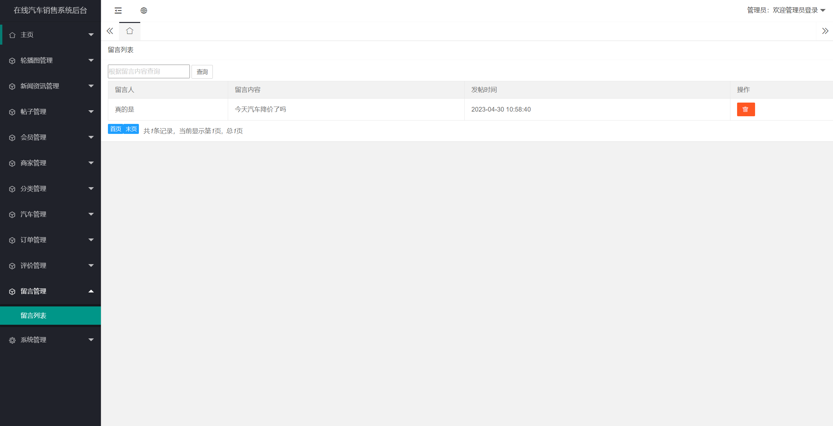
Task: Open the 新闻资讯管理 menu item
Action: 40,86
